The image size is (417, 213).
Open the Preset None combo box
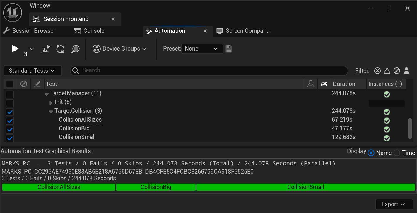coord(202,49)
